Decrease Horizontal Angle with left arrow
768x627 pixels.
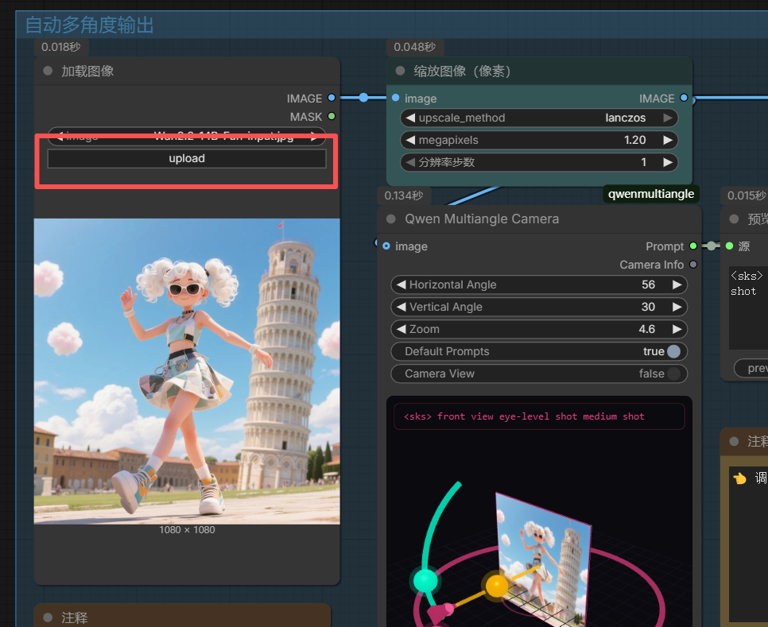401,284
